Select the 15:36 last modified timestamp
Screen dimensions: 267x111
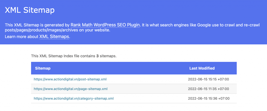click(209, 98)
